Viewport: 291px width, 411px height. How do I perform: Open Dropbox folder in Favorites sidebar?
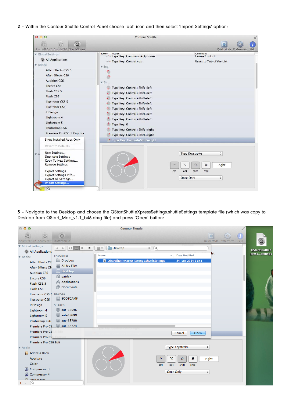tap(67, 261)
